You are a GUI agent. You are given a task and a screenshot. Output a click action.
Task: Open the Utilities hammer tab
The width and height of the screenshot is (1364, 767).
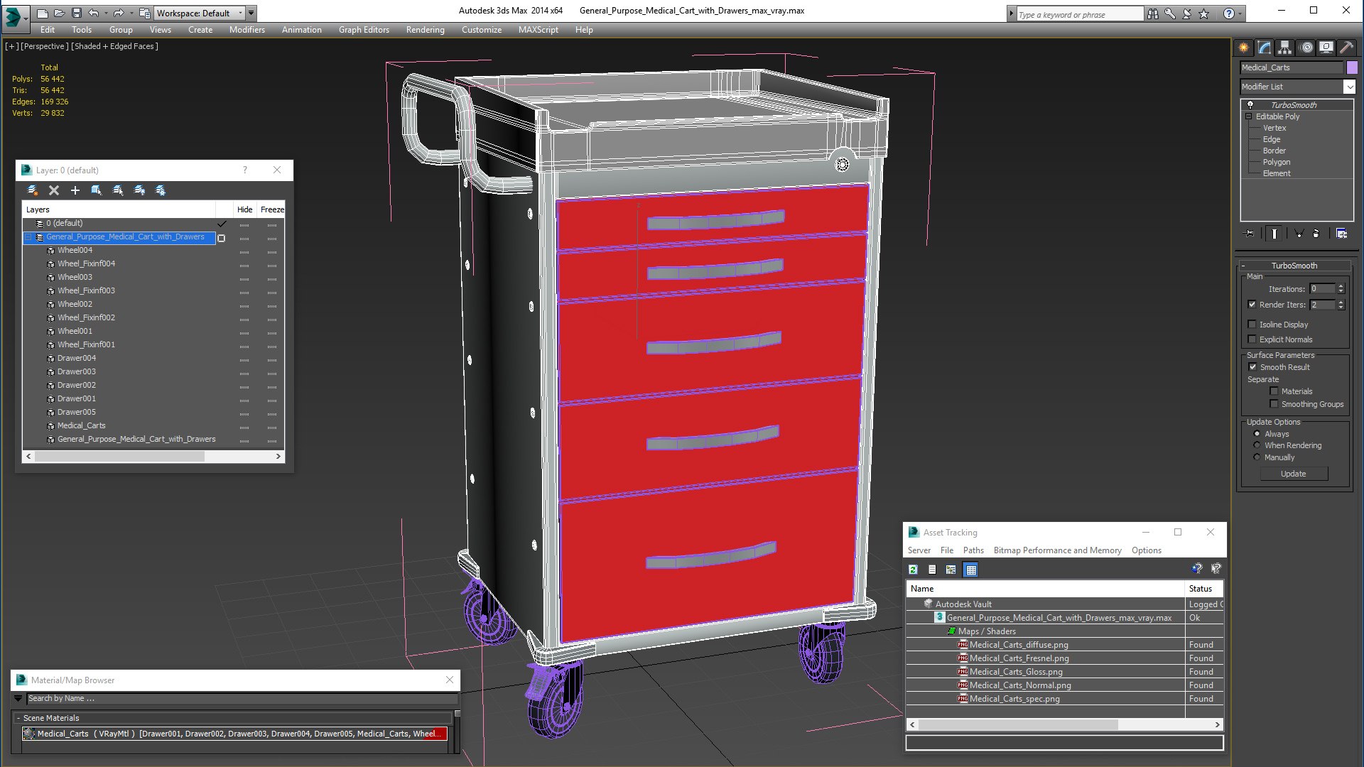(1347, 48)
